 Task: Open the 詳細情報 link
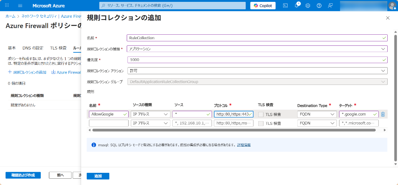pos(243,145)
